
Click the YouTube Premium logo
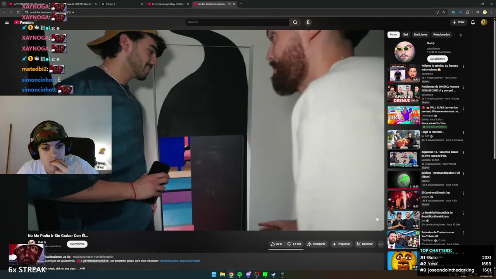click(x=24, y=22)
